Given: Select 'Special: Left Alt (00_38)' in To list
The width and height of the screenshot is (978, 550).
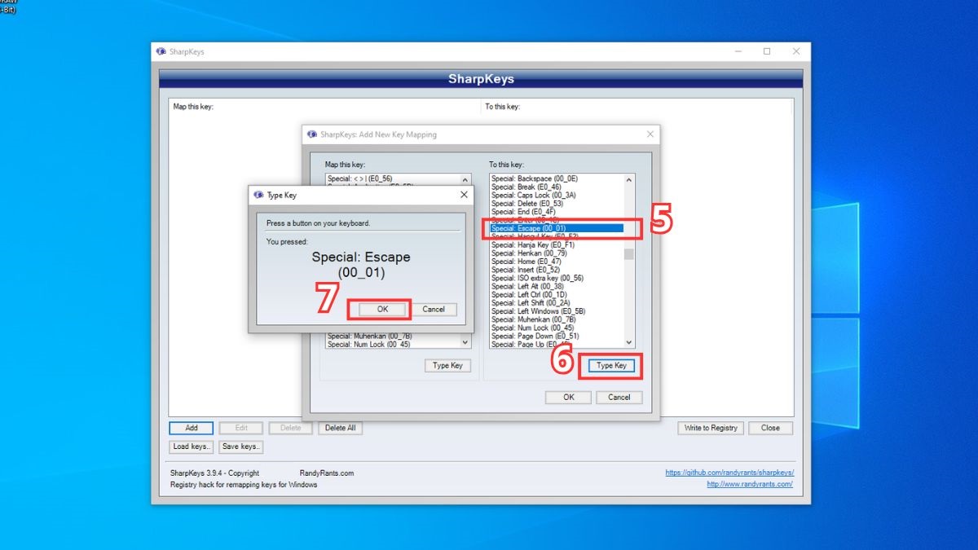Looking at the screenshot, I should click(x=557, y=286).
